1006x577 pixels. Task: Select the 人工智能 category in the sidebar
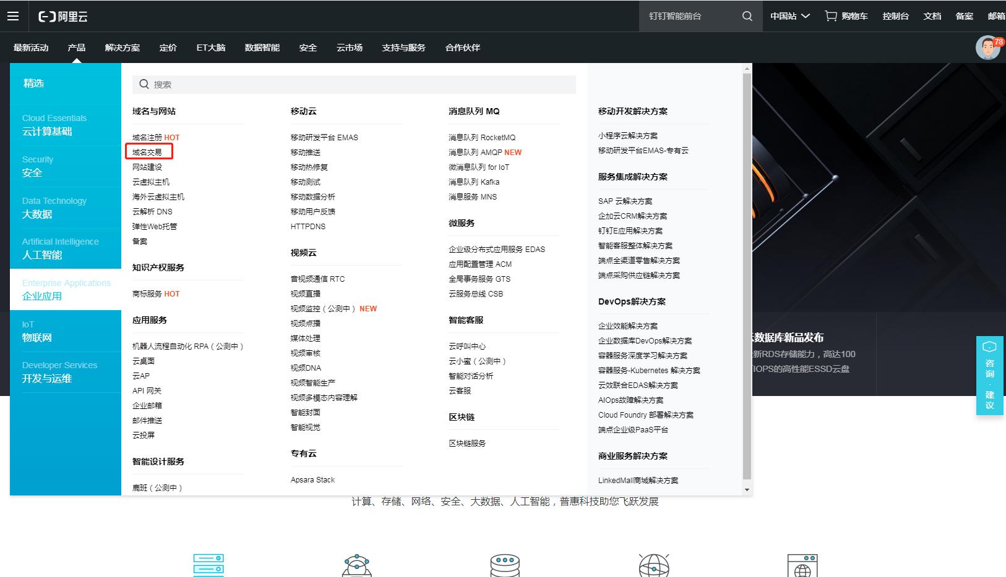click(x=61, y=248)
